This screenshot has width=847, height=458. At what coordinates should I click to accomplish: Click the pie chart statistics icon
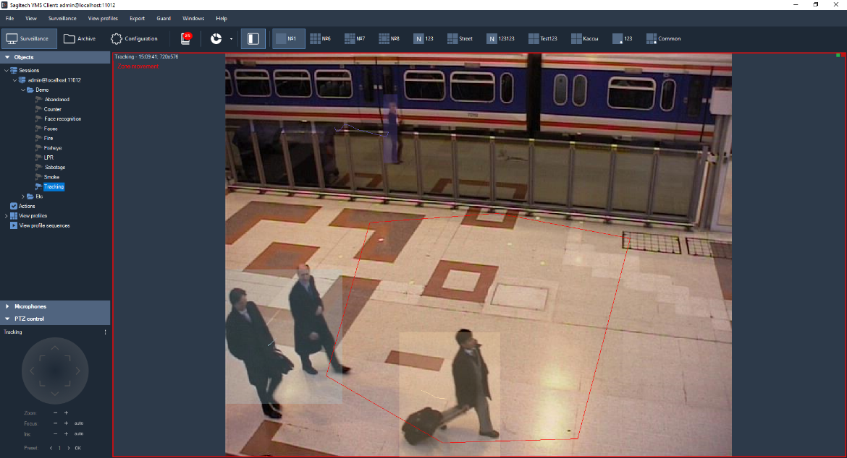coord(216,39)
